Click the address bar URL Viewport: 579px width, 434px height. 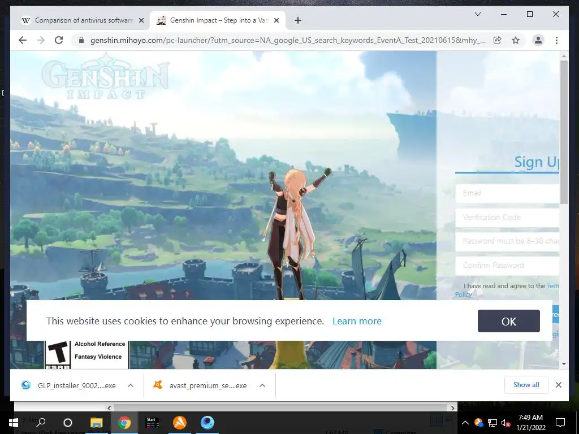[288, 40]
